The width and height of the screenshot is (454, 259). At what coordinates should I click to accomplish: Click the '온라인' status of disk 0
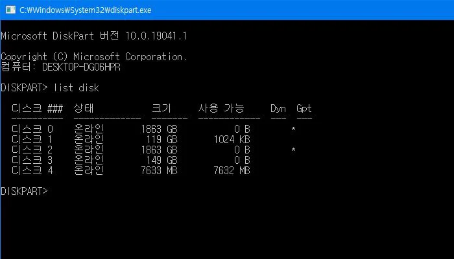[x=89, y=129]
